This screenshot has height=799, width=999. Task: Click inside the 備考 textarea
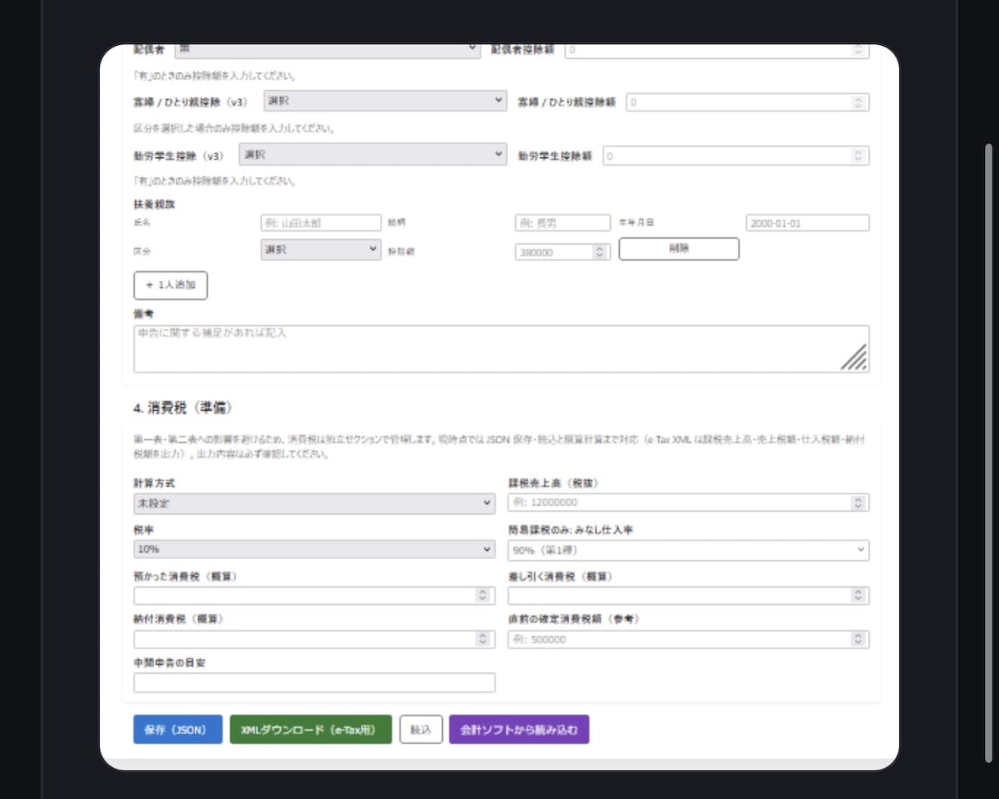click(x=501, y=349)
